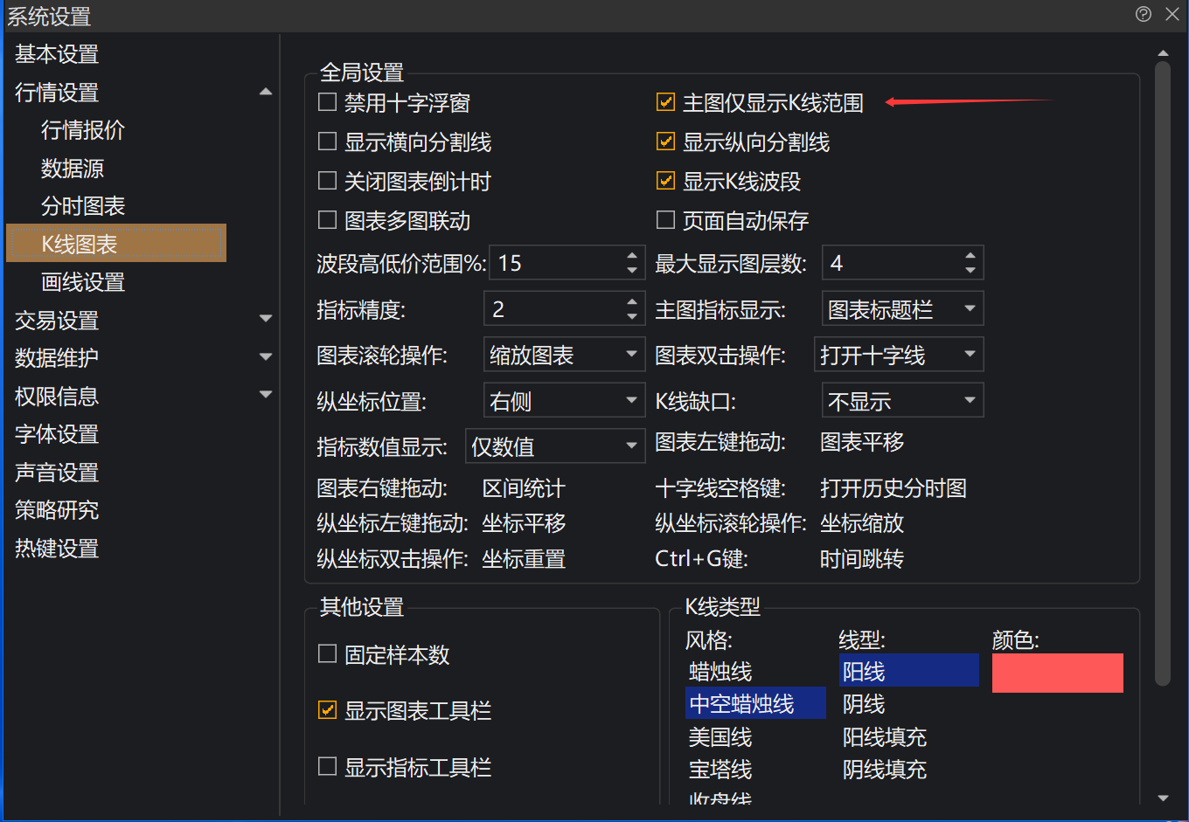Open 热键设置 settings page

coord(57,549)
